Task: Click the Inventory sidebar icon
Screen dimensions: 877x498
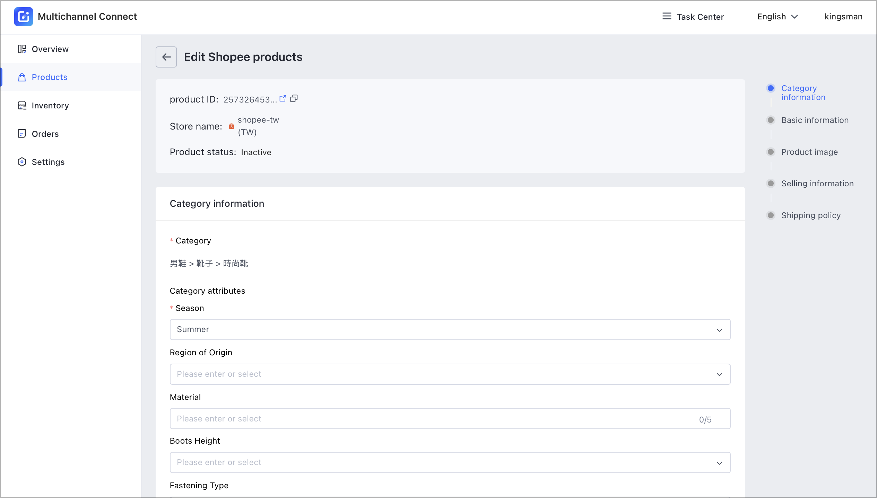Action: tap(22, 105)
